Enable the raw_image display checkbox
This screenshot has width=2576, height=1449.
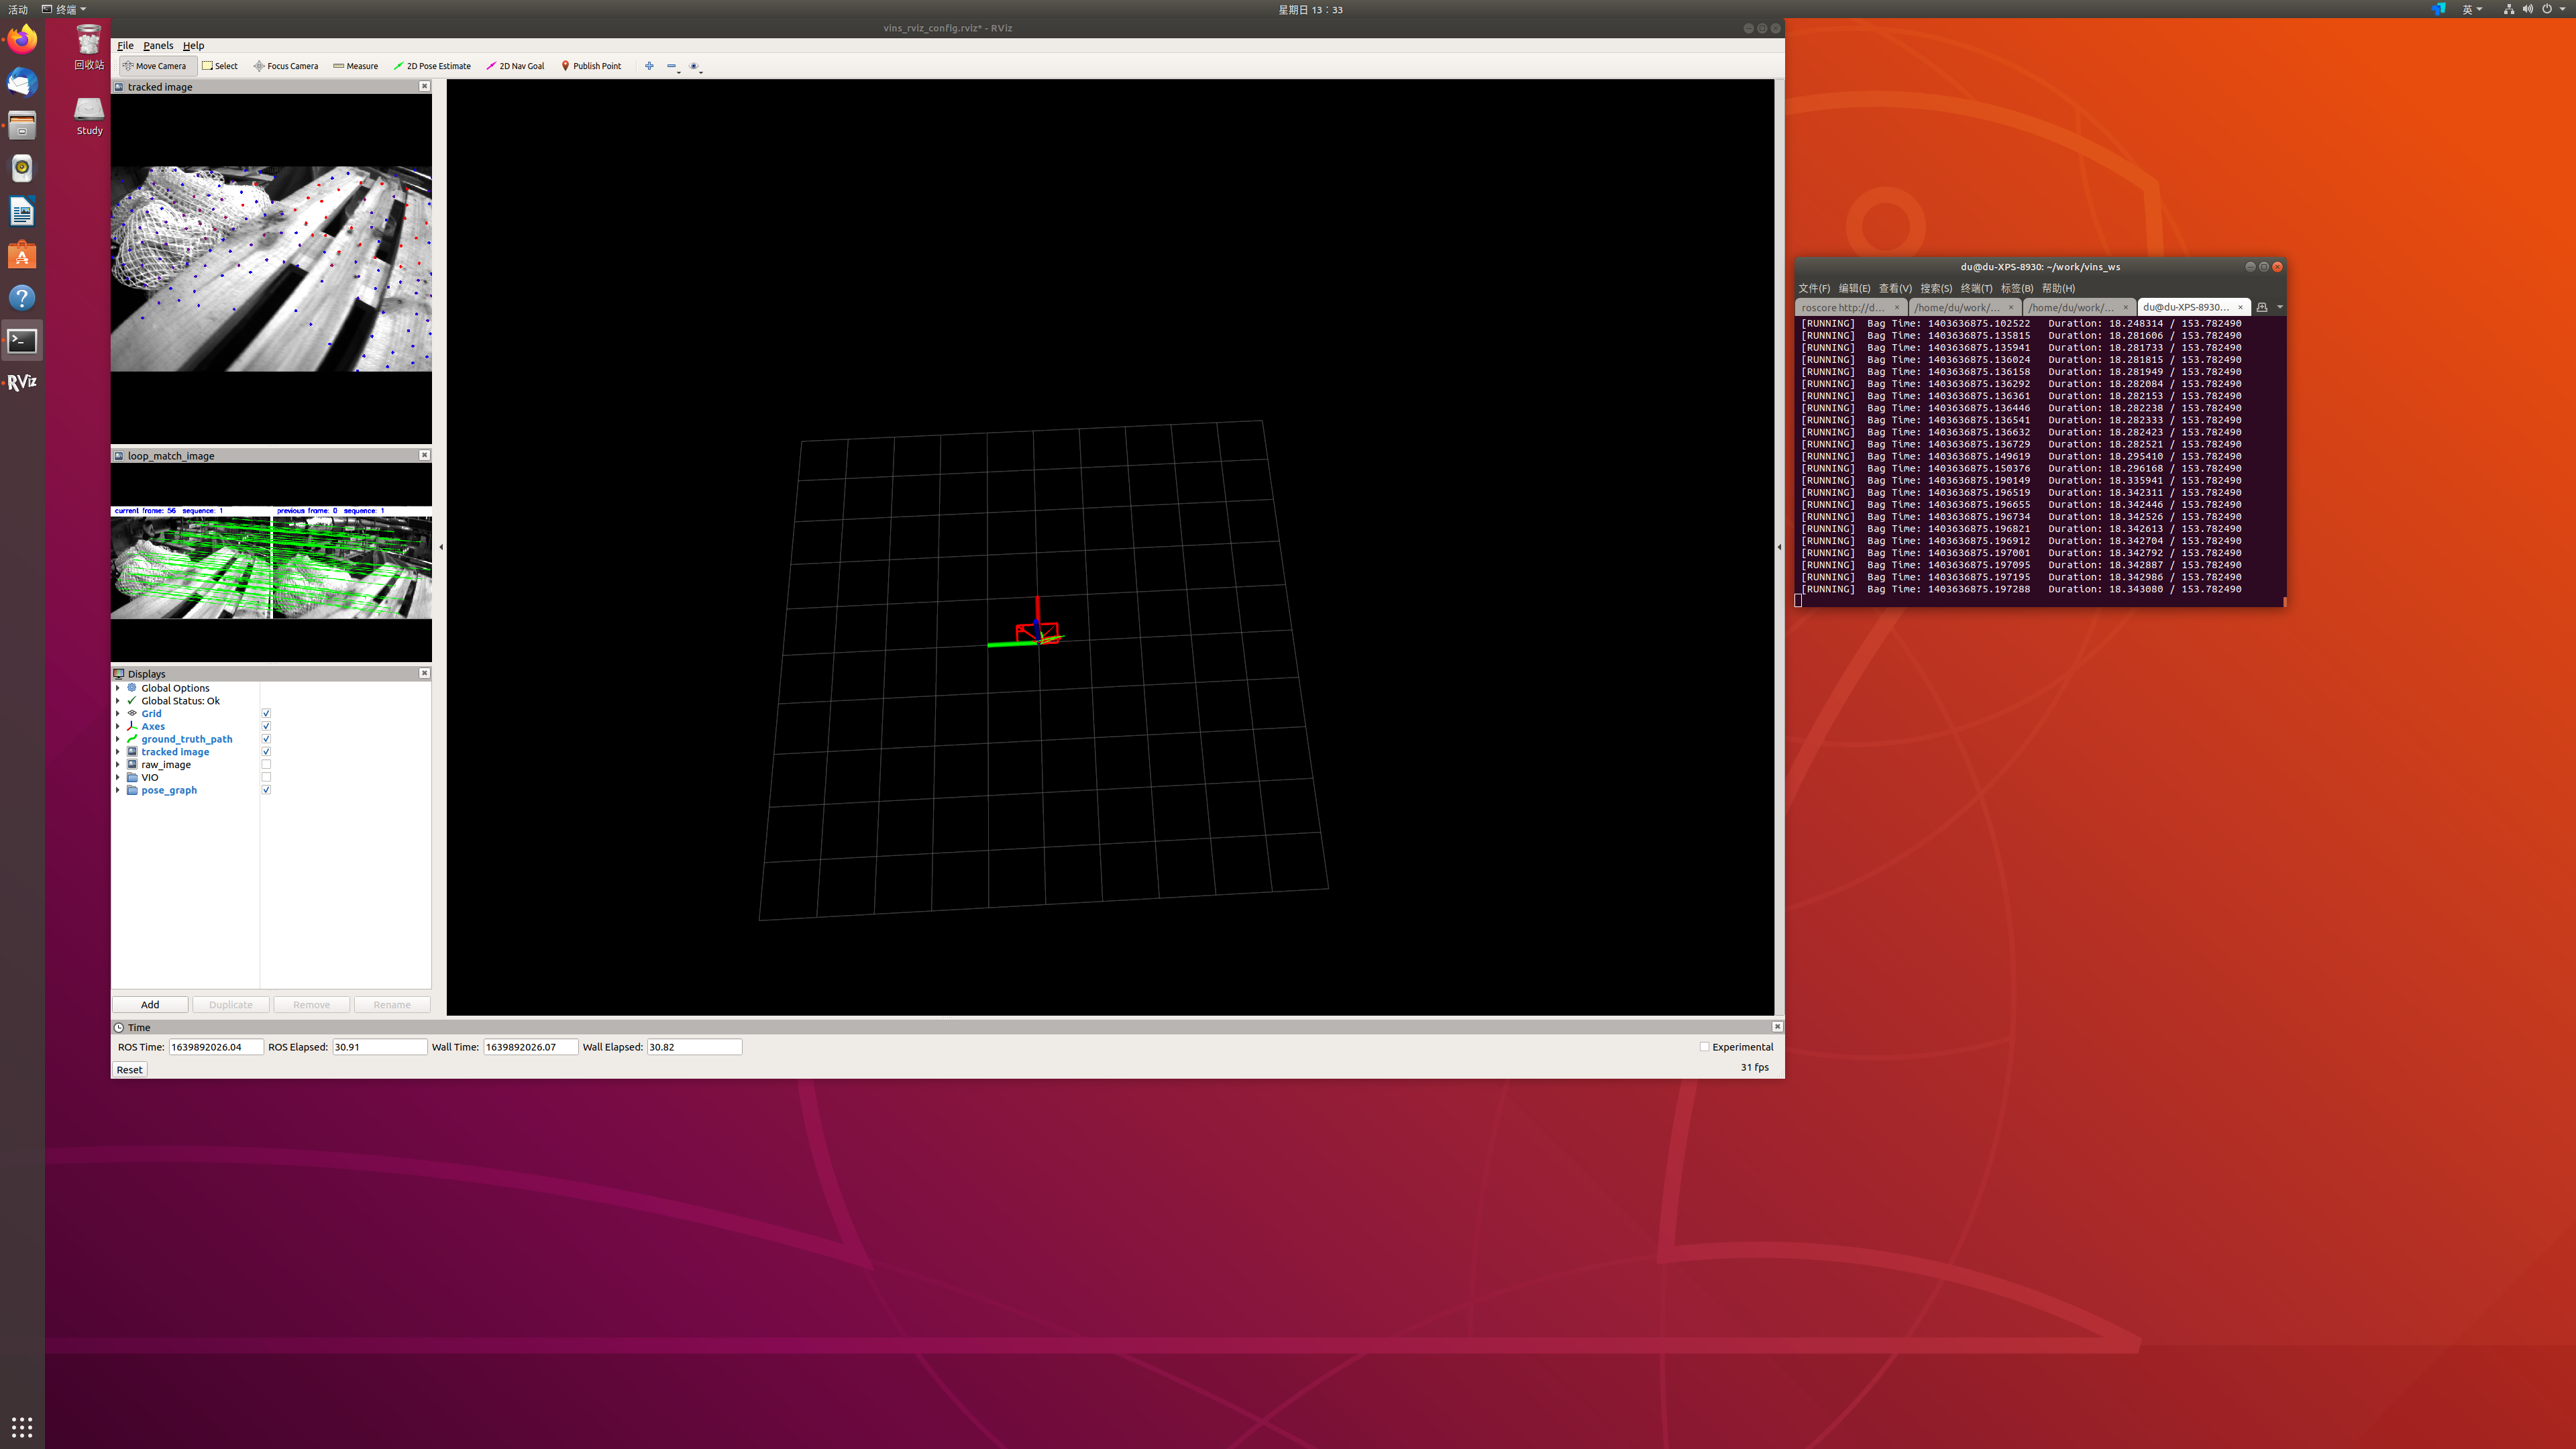(266, 765)
